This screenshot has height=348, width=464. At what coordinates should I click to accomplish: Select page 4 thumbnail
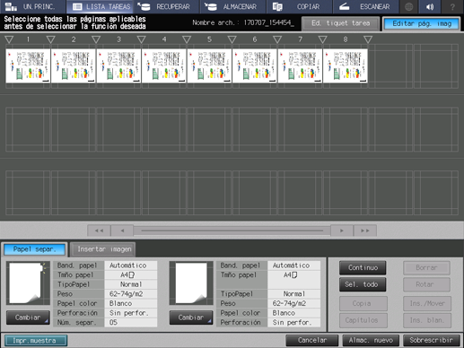pyautogui.click(x=164, y=65)
